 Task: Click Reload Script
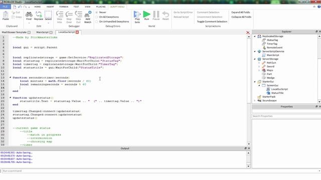tap(181, 17)
